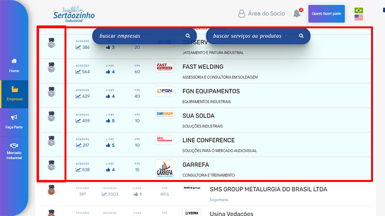Click the acessos chart icon for SUA SOLDA
This screenshot has width=385, height=216.
point(78,121)
